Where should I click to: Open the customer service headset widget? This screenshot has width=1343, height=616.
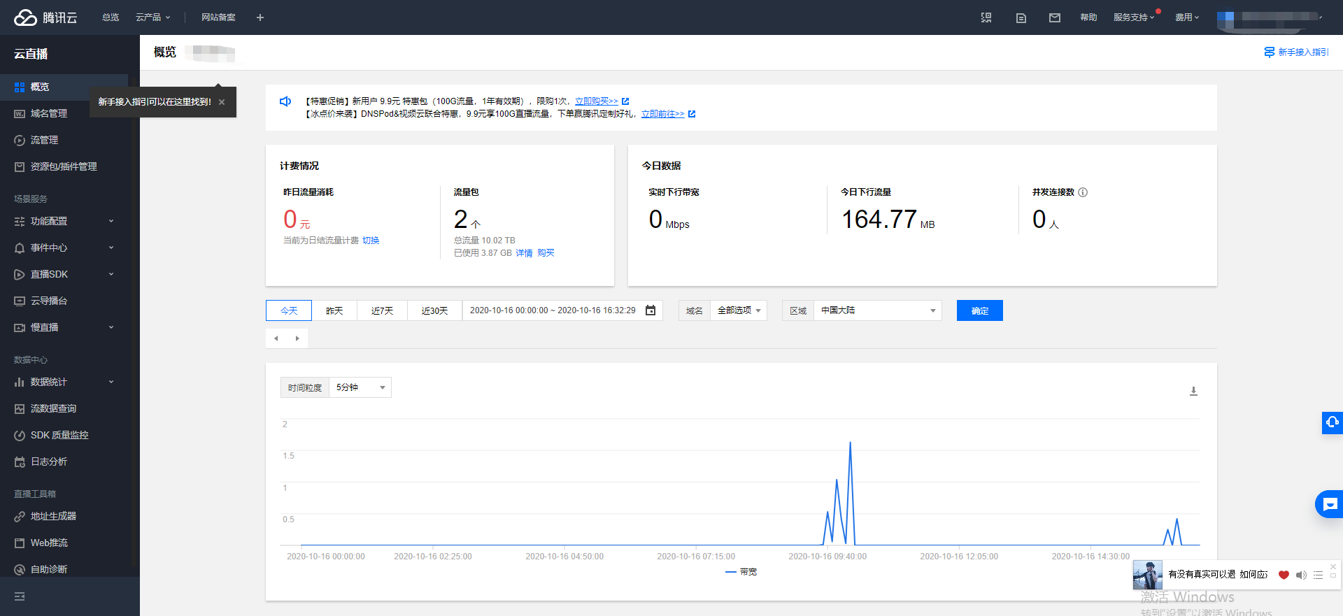point(1333,422)
